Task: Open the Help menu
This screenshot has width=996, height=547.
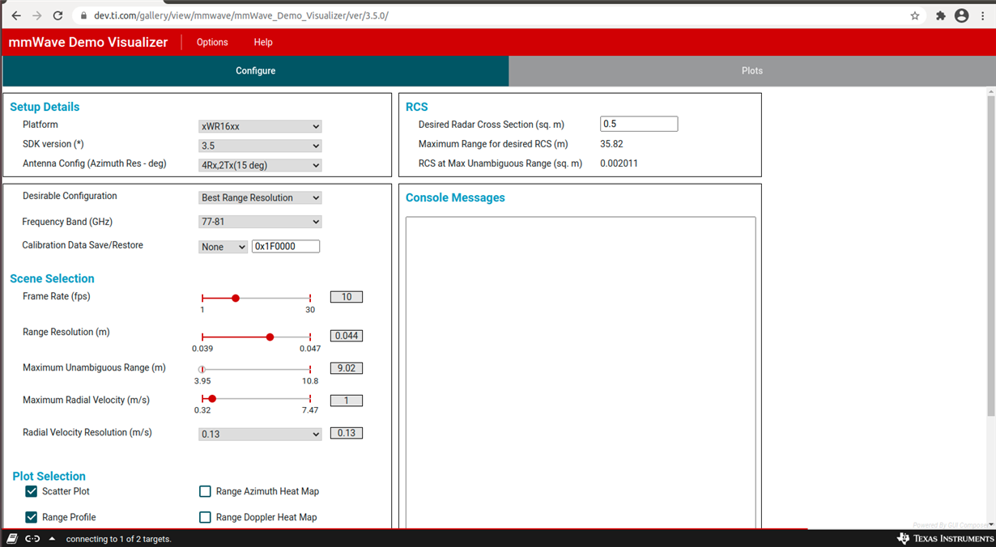Action: click(263, 42)
